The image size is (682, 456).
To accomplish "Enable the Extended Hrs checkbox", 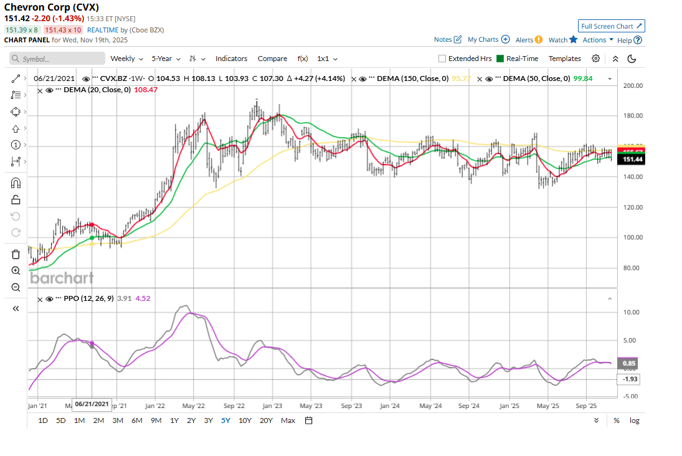I will (x=442, y=59).
